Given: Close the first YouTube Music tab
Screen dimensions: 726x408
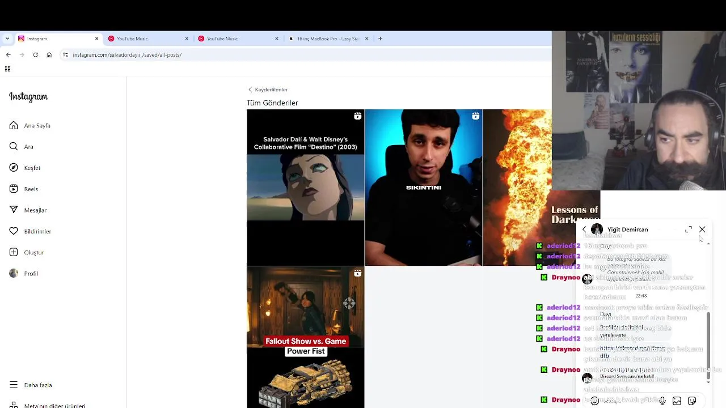Looking at the screenshot, I should point(187,39).
